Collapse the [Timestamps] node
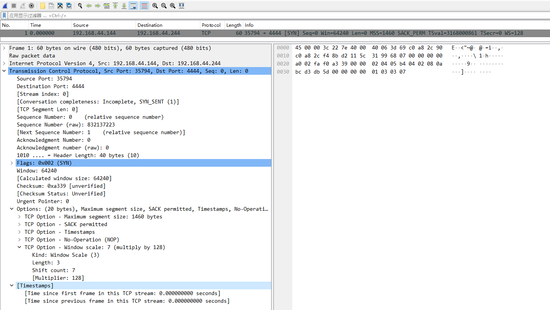 click(x=12, y=285)
